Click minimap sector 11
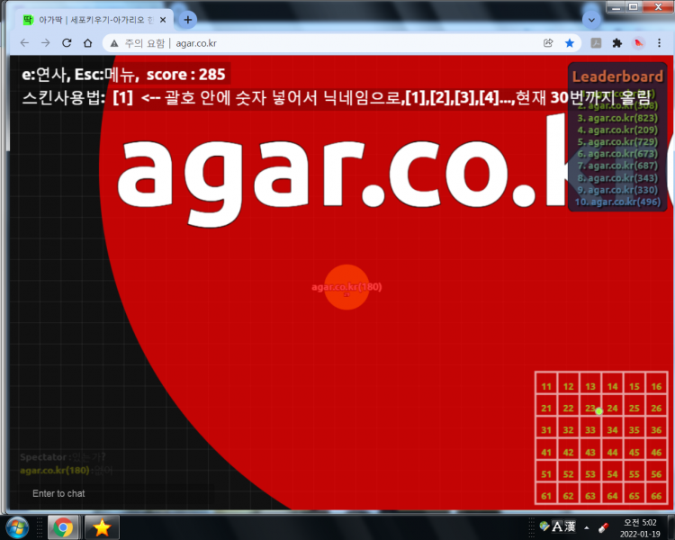 (546, 382)
